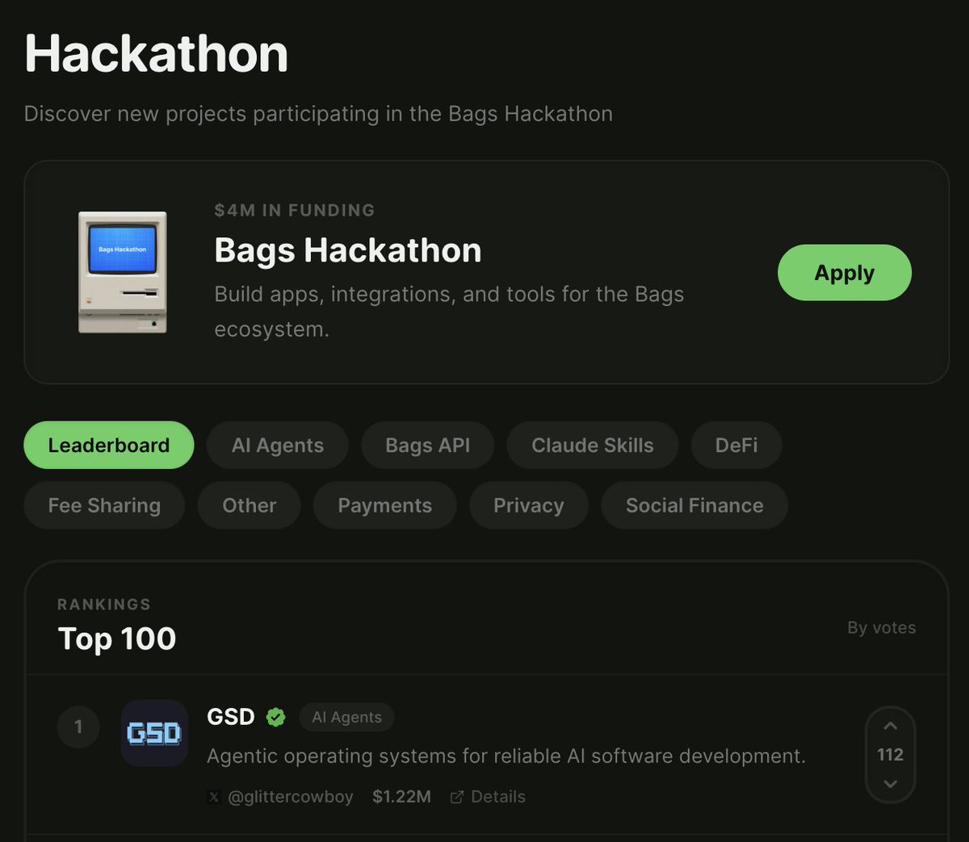Screen dimensions: 969x842
Task: Select the Fee Sharing filter
Action: 104,505
